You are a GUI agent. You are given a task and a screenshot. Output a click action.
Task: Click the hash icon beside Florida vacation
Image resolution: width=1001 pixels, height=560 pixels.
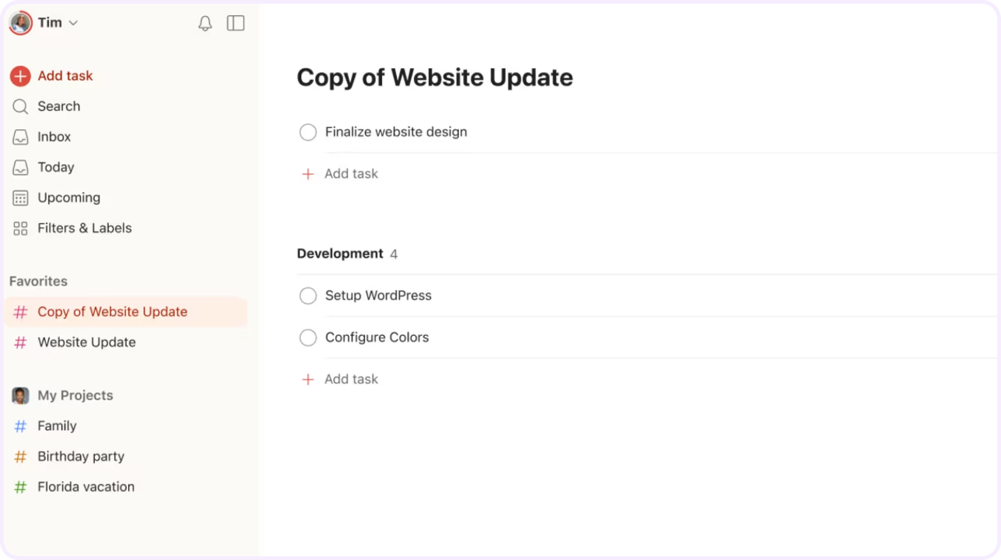click(x=20, y=487)
